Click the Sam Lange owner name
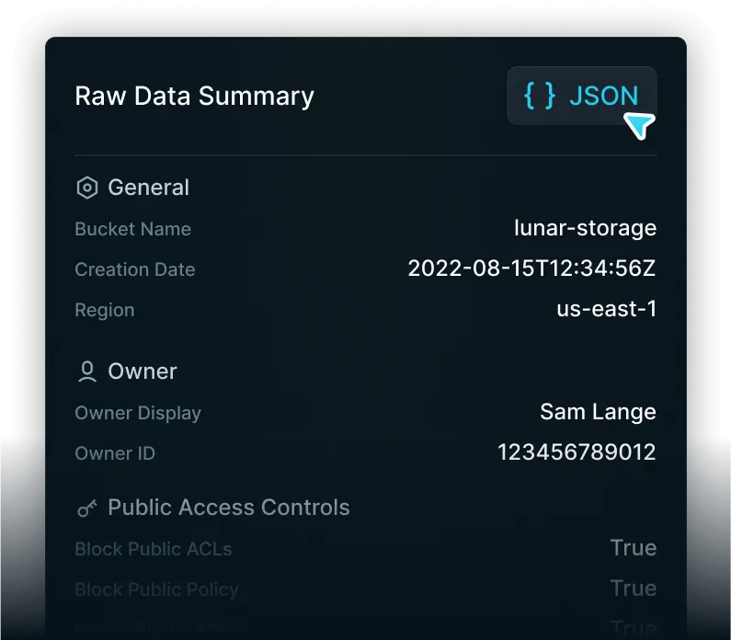The width and height of the screenshot is (731, 640). pyautogui.click(x=598, y=412)
